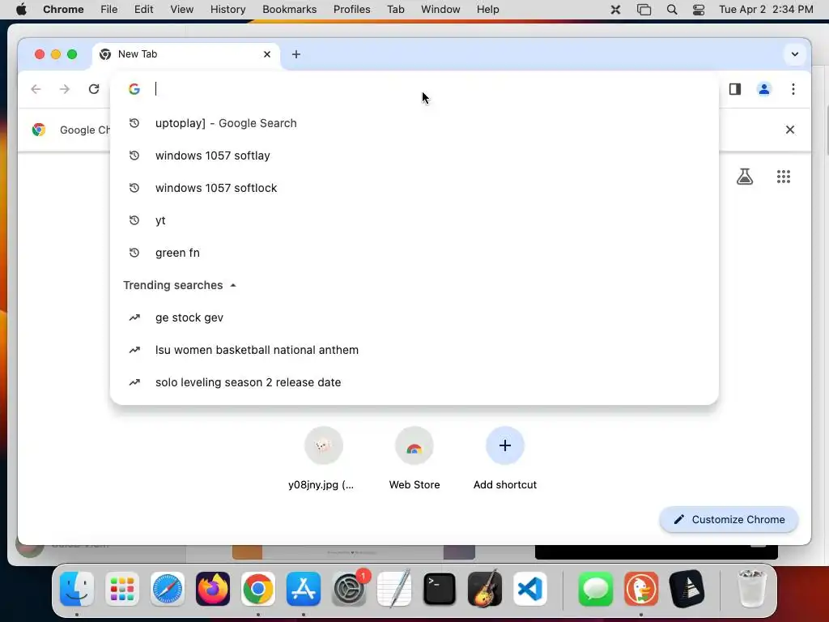The width and height of the screenshot is (829, 622).
Task: Launch GarageBand from the Dock
Action: (x=485, y=589)
